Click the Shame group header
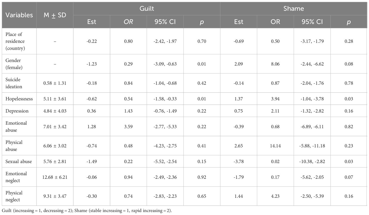 [x=293, y=9]
